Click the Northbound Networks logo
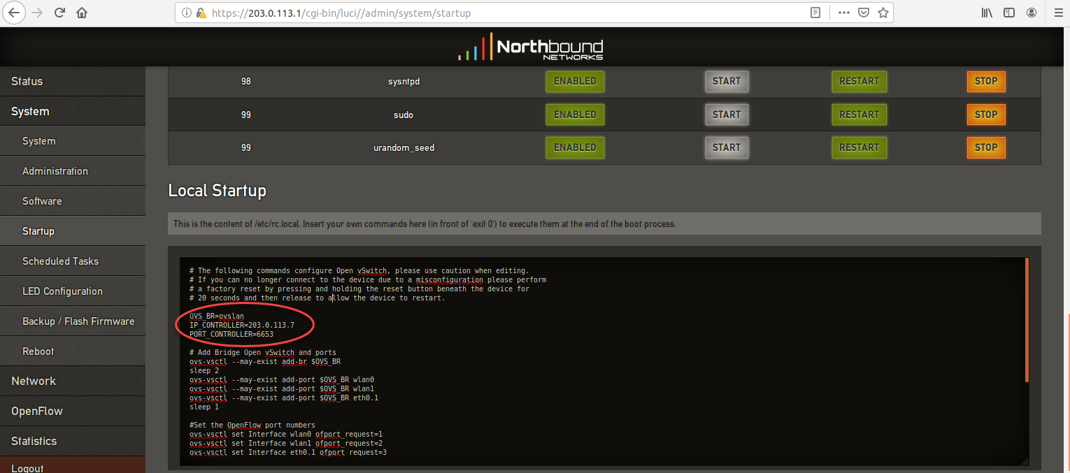Screen dimensions: 1070x473 click(532, 47)
